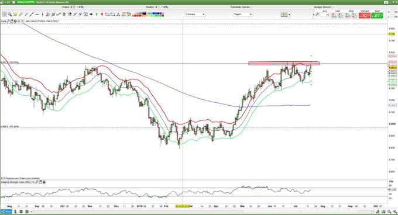Expand the chart style dropdown arrow
The height and width of the screenshot is (215, 398).
coord(289,15)
